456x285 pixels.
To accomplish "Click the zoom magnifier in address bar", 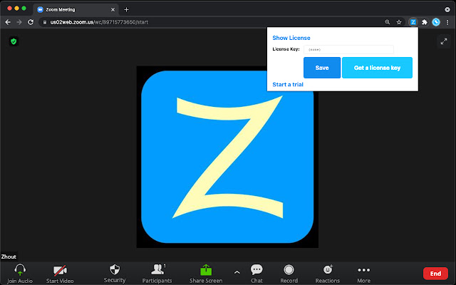I will click(x=388, y=22).
